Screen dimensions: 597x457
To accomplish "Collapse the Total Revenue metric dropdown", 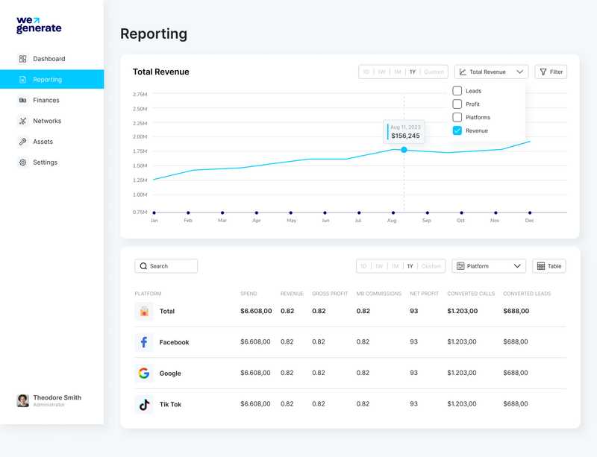I will [x=520, y=72].
